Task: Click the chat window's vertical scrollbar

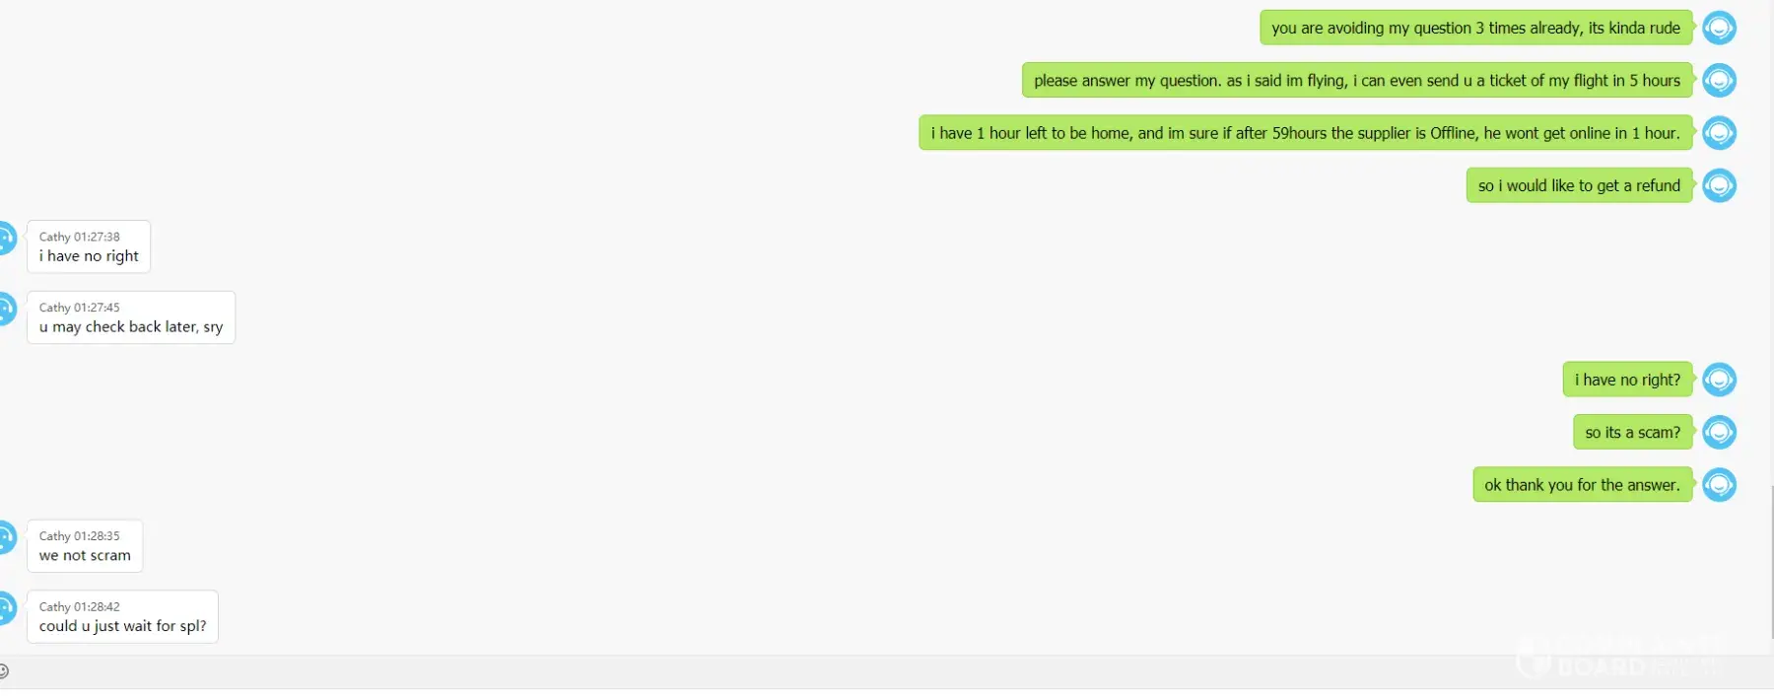Action: click(1771, 562)
